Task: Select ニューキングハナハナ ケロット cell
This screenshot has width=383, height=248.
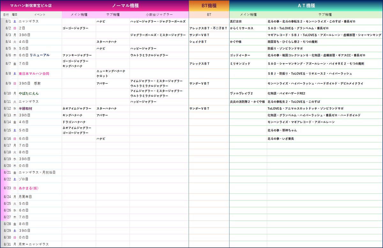Action: coord(113,73)
